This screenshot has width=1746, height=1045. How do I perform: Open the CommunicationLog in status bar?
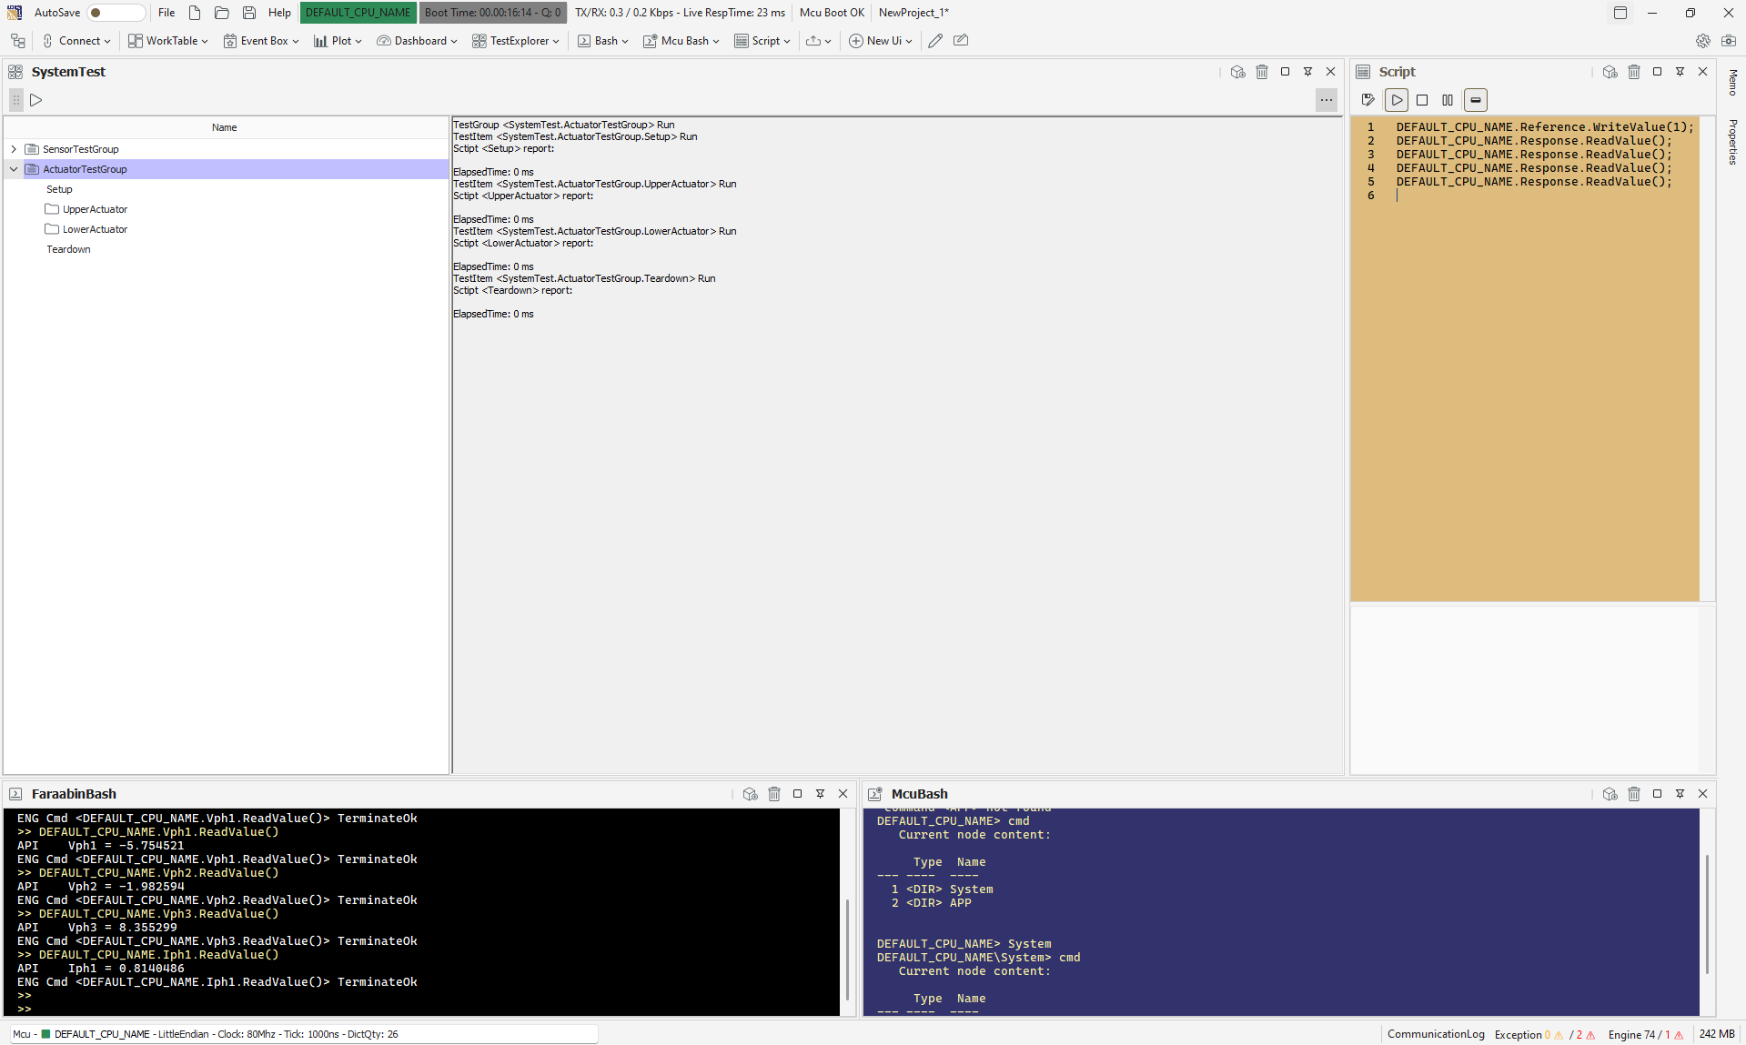[1436, 1034]
